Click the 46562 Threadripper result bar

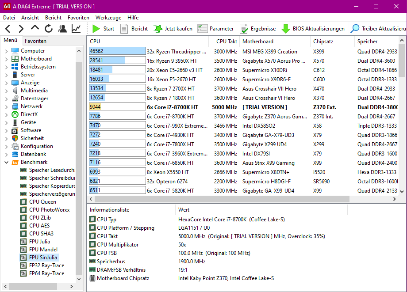point(117,51)
